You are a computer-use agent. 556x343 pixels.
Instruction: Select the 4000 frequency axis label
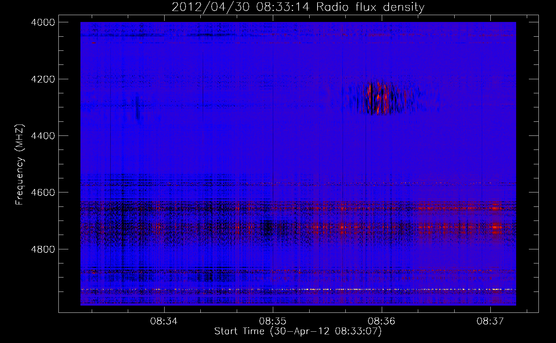[43, 22]
